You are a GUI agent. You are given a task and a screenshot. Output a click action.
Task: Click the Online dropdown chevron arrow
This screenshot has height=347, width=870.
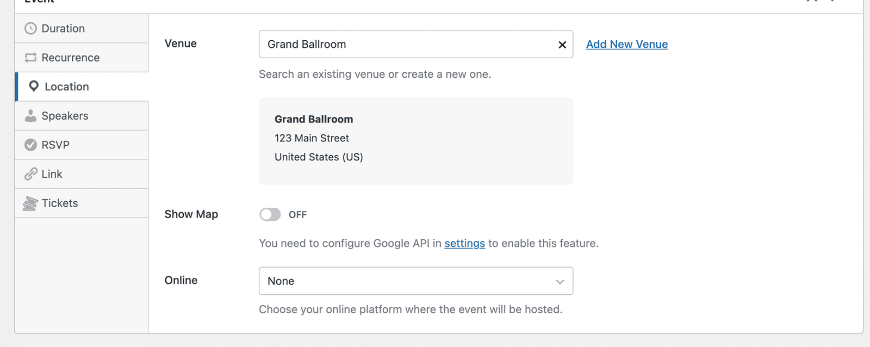560,281
